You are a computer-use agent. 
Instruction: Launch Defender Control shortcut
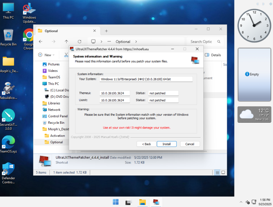tap(8, 173)
